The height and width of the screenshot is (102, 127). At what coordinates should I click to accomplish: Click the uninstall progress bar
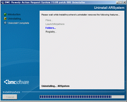click(x=82, y=97)
